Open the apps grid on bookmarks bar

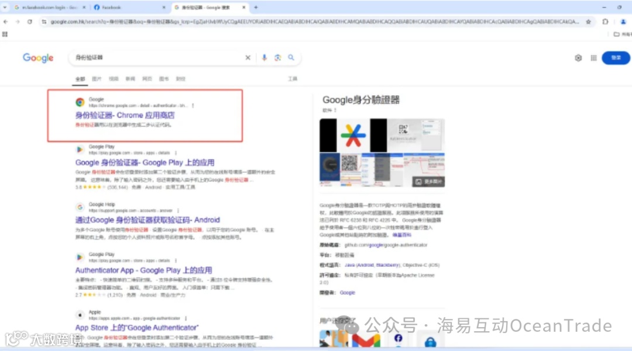[x=5, y=34]
